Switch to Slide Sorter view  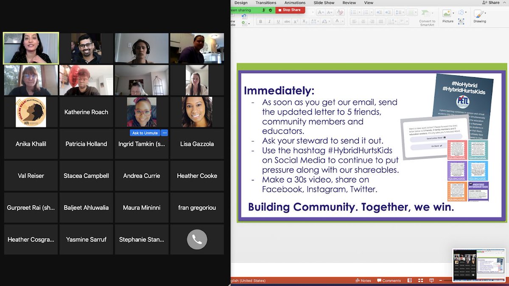point(420,280)
